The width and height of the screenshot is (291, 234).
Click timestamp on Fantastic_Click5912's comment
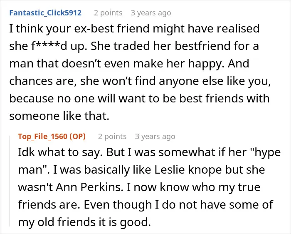(x=151, y=13)
